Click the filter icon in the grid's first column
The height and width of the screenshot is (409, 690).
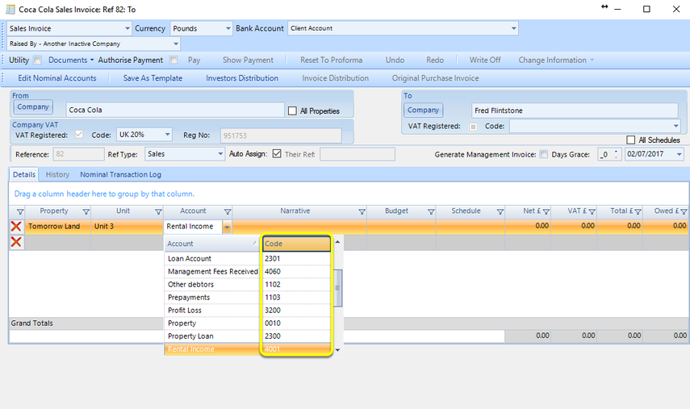20,212
